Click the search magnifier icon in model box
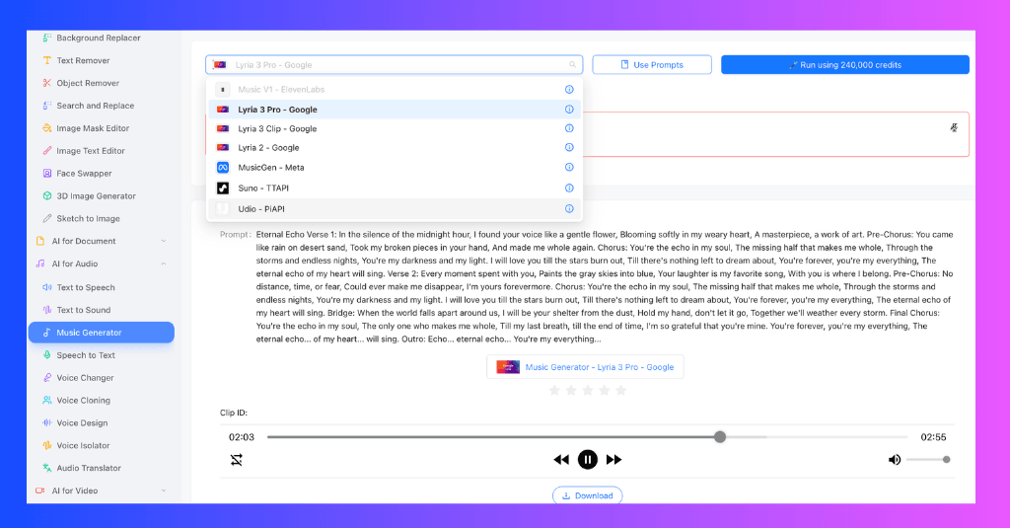 coord(572,65)
